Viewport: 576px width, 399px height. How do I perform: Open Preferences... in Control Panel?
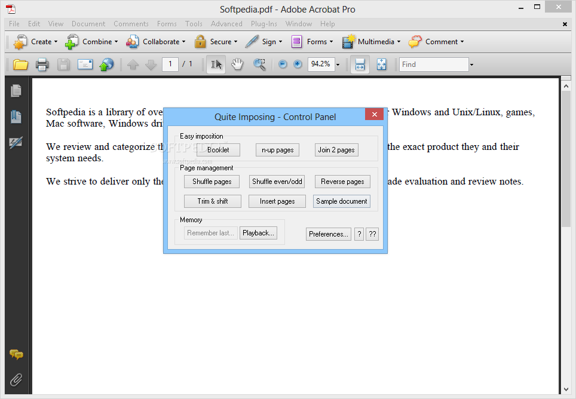329,234
